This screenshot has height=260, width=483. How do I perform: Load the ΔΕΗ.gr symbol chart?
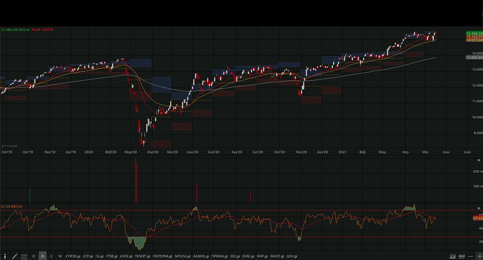[293, 256]
